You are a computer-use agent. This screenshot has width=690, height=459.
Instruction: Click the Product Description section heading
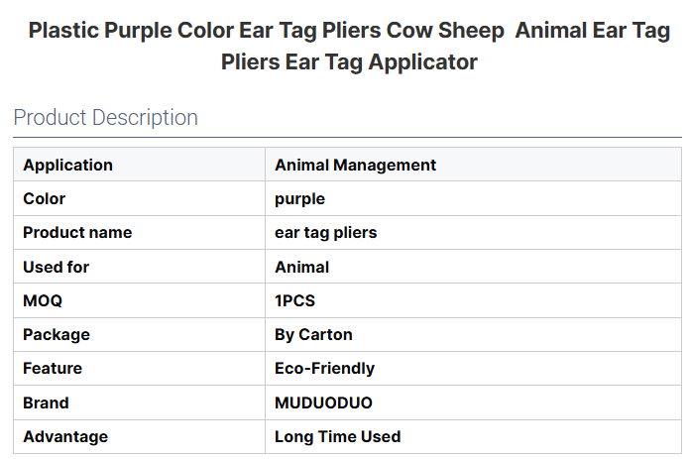[x=105, y=117]
